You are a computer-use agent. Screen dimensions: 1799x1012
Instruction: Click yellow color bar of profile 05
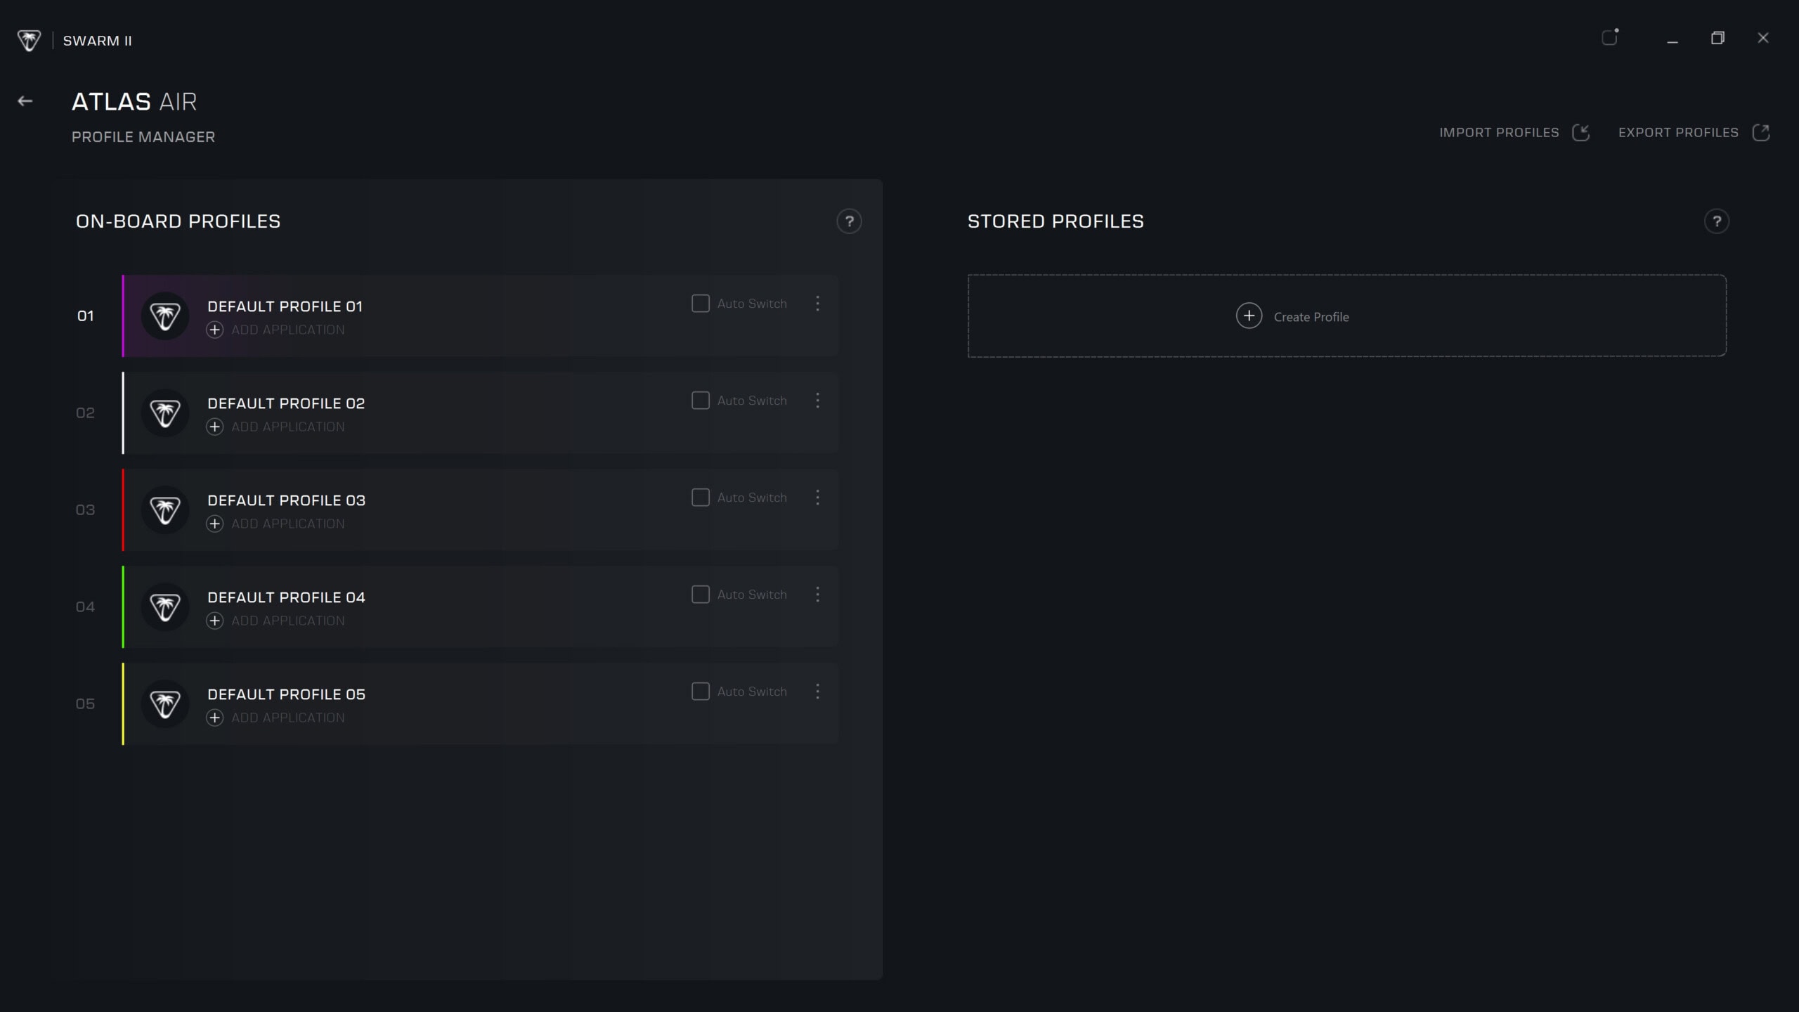[x=123, y=704]
